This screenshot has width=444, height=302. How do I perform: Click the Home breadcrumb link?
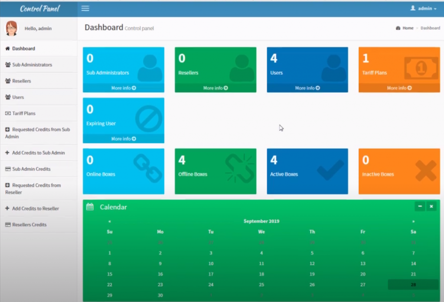(408, 28)
